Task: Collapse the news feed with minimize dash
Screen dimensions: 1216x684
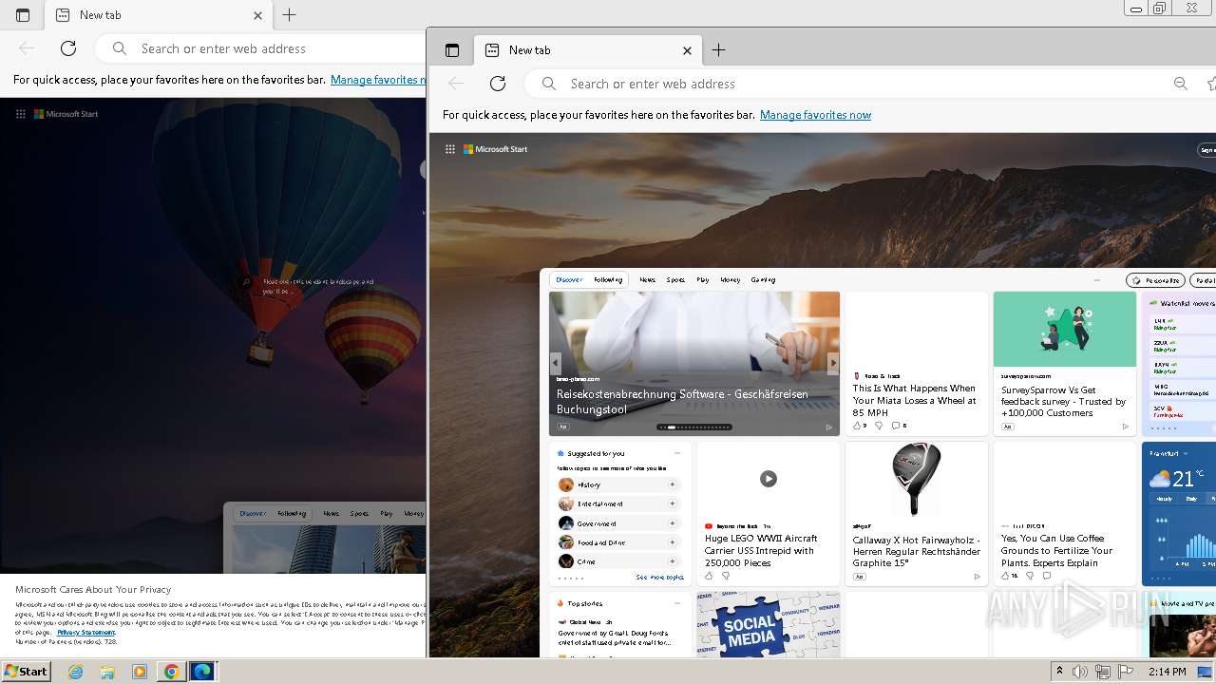Action: tap(1097, 280)
